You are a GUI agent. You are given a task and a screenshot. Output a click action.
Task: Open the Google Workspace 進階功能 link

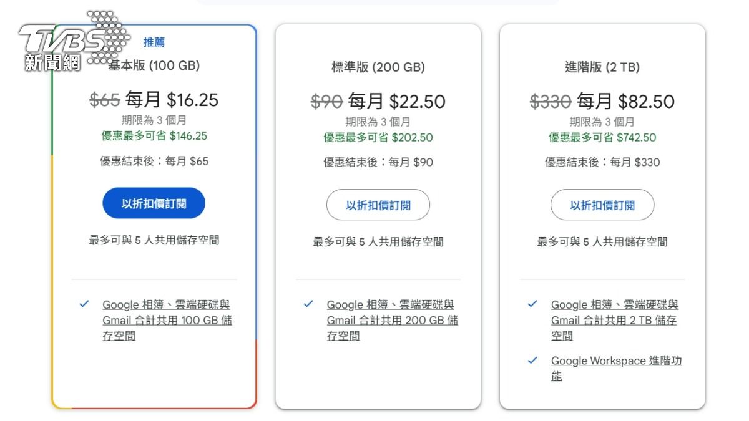(x=615, y=361)
